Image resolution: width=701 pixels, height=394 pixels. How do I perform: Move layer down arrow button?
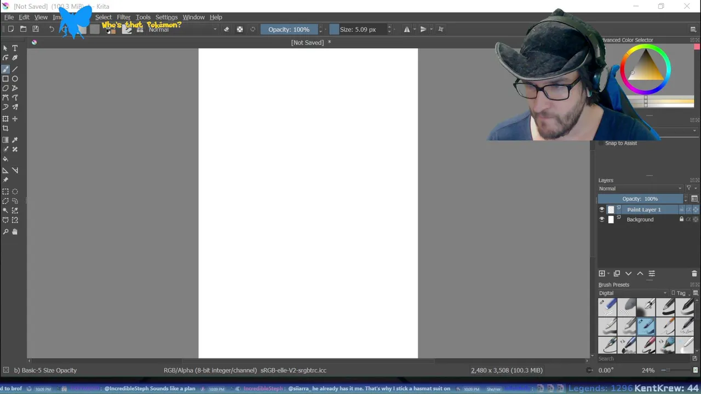629,274
